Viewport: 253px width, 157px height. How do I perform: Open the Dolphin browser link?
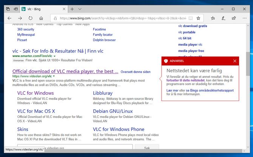point(104,40)
